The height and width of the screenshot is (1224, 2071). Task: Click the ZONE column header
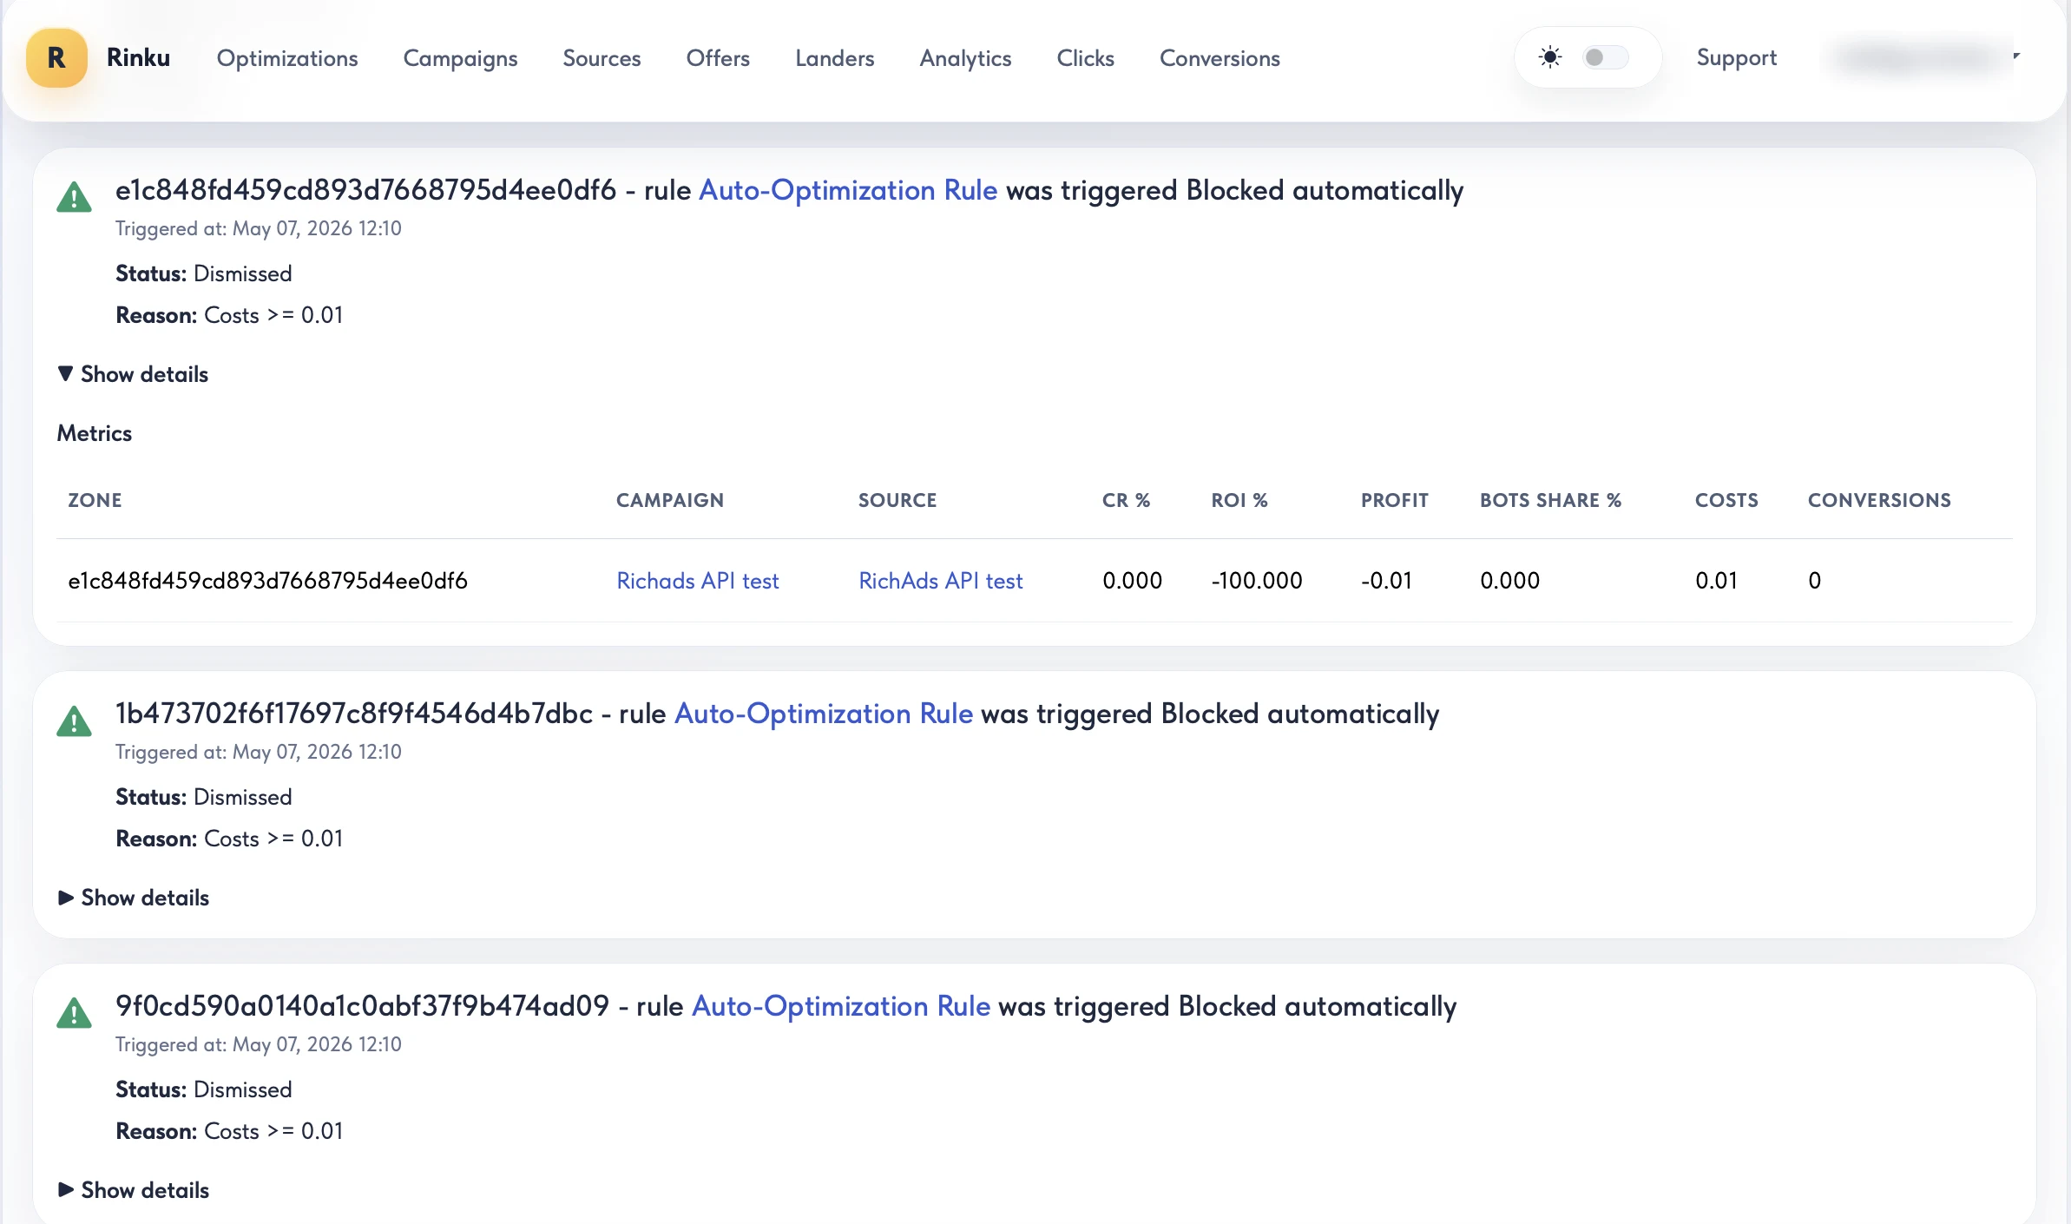point(95,500)
